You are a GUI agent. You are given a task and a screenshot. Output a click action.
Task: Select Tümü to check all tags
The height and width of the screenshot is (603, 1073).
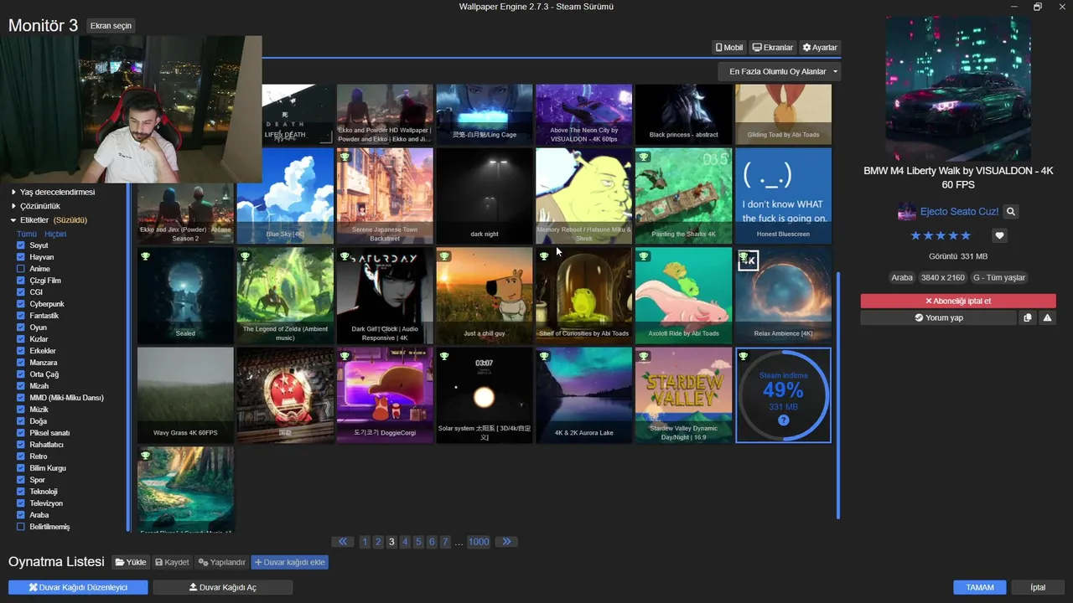click(27, 234)
